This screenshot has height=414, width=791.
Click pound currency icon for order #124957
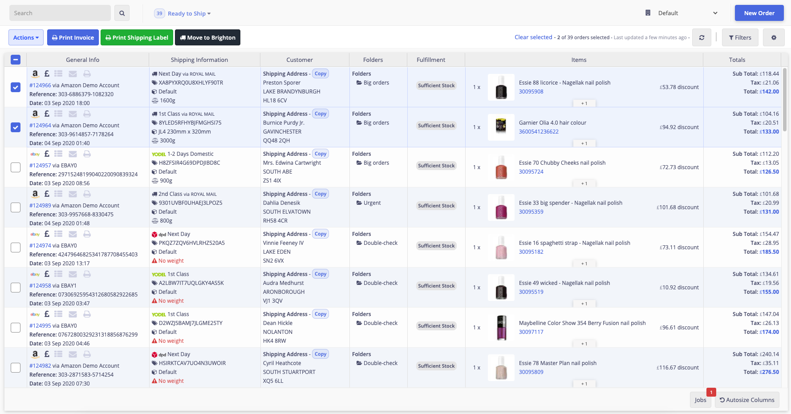(x=47, y=154)
